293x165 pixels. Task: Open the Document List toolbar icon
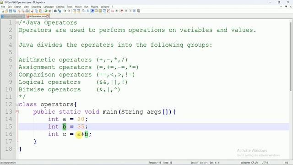104,11
